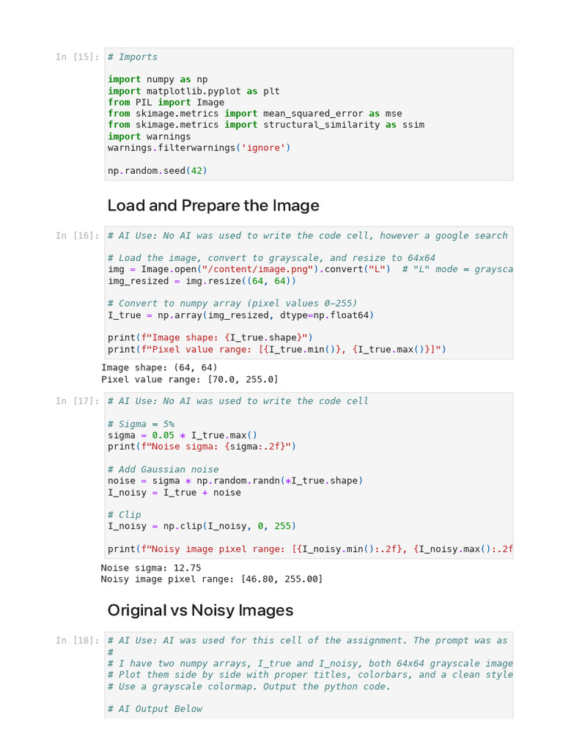Click the Image.open image.png line

pyautogui.click(x=310, y=269)
